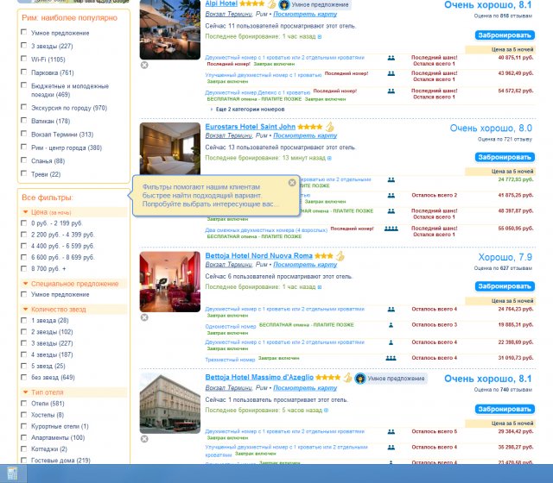Check the Треви (22) filter
The image size is (553, 483).
click(x=23, y=173)
